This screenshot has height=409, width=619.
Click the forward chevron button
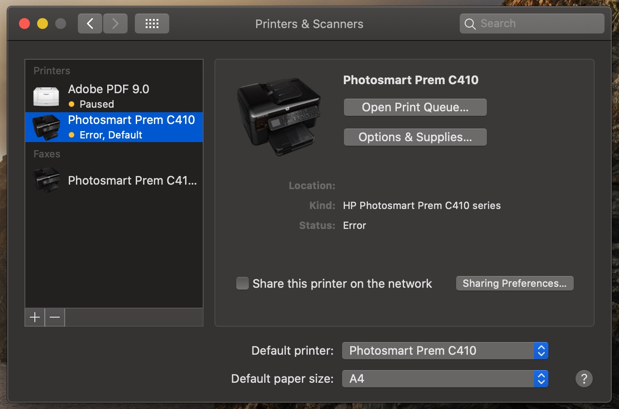point(115,24)
